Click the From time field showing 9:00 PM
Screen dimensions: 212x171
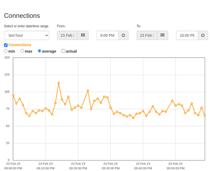click(108, 35)
